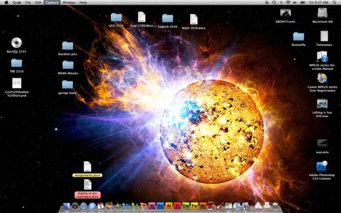341x213 pixels.
Task: Open Adobe InDesign from the dock
Action: [x=152, y=206]
